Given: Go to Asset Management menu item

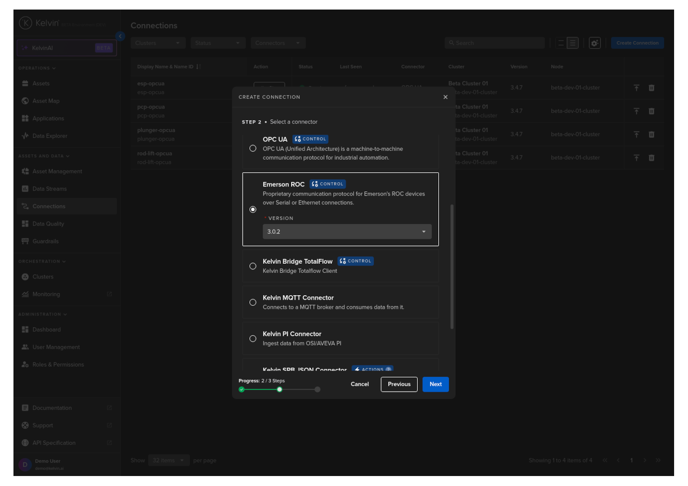Looking at the screenshot, I should pos(57,171).
